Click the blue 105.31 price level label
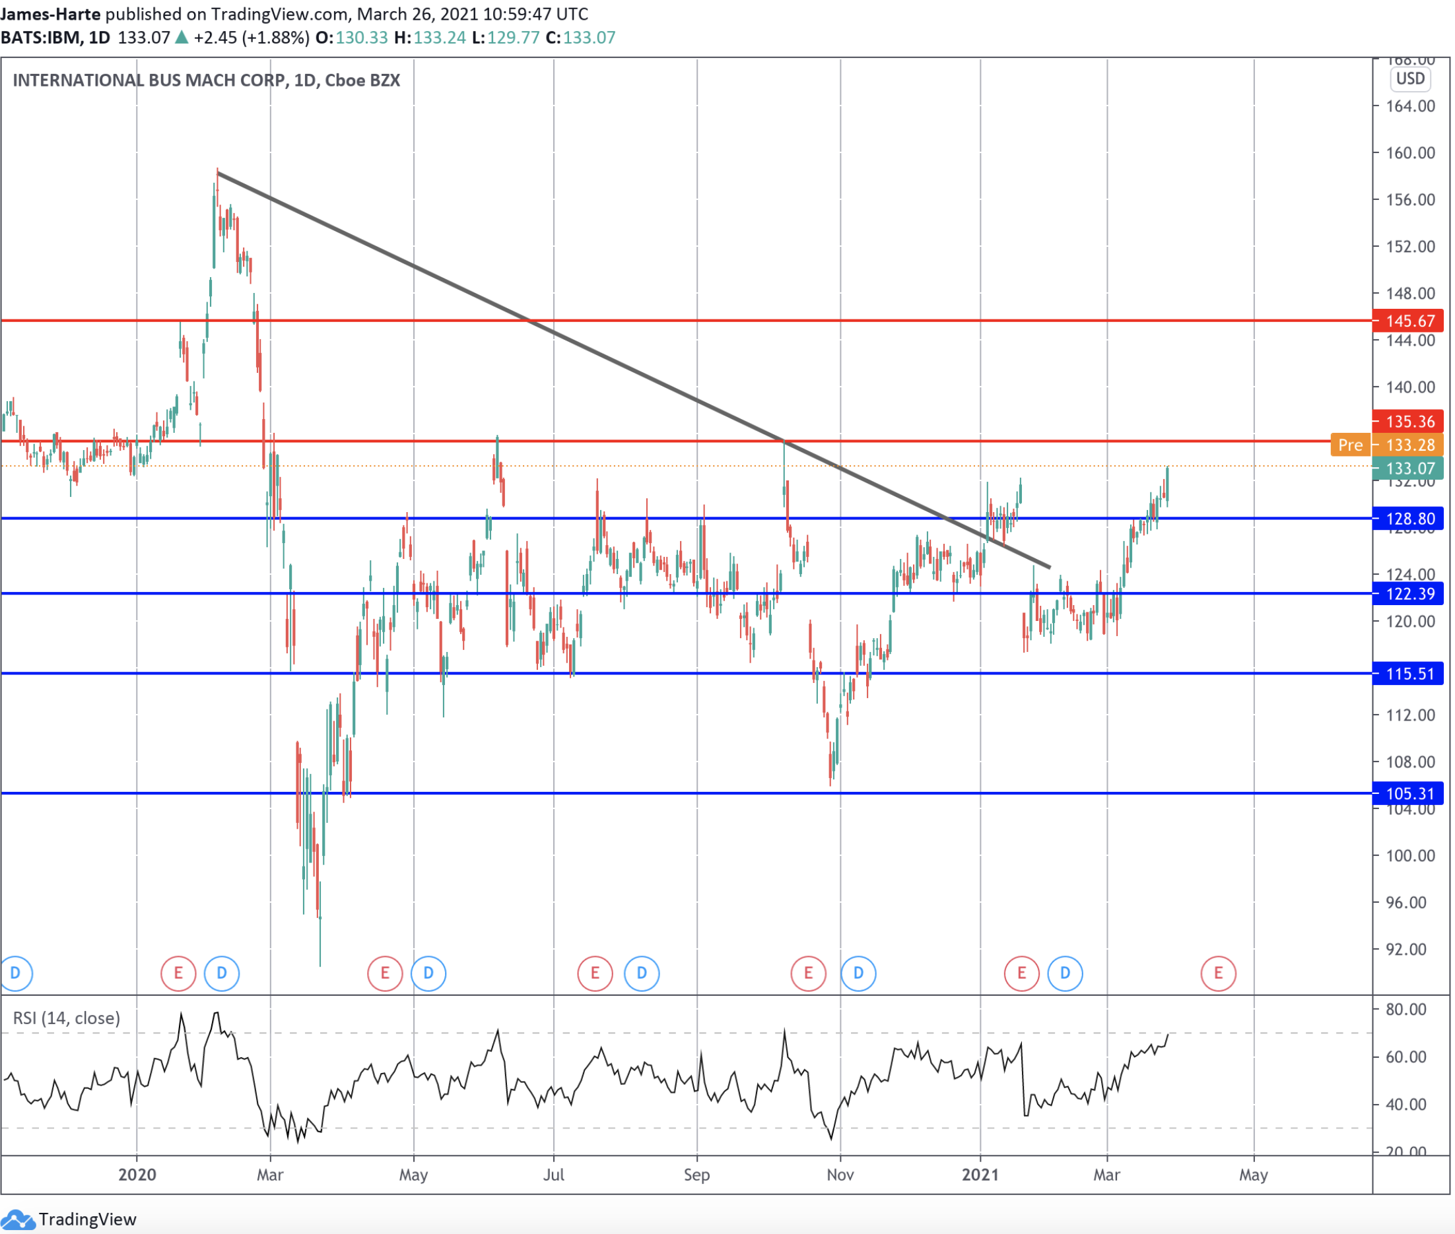The width and height of the screenshot is (1455, 1234). 1408,793
